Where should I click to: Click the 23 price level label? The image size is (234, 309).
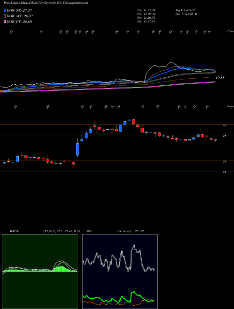224,162
